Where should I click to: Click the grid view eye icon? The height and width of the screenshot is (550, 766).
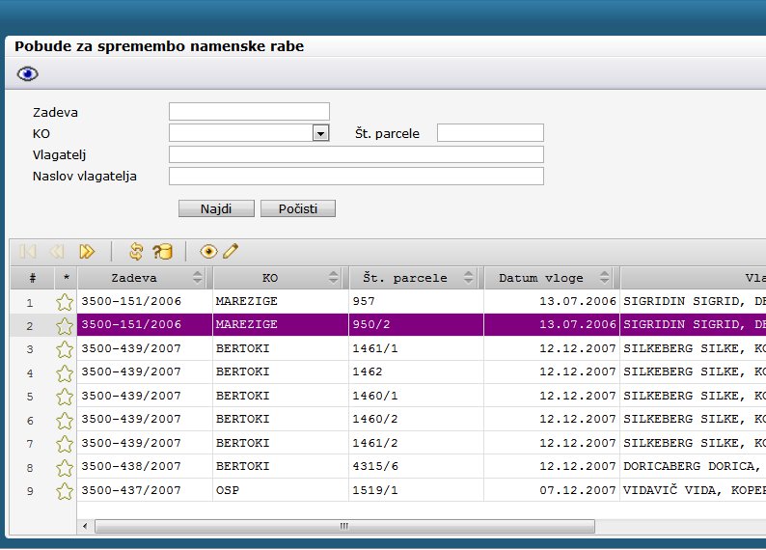click(208, 252)
